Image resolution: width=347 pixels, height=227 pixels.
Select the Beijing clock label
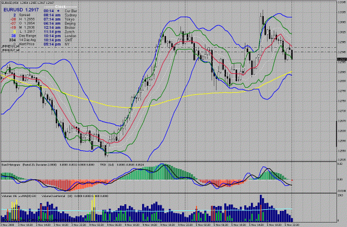point(70,23)
